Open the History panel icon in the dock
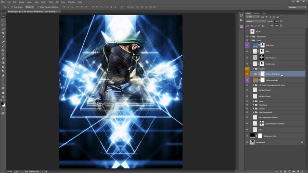 tap(242, 16)
